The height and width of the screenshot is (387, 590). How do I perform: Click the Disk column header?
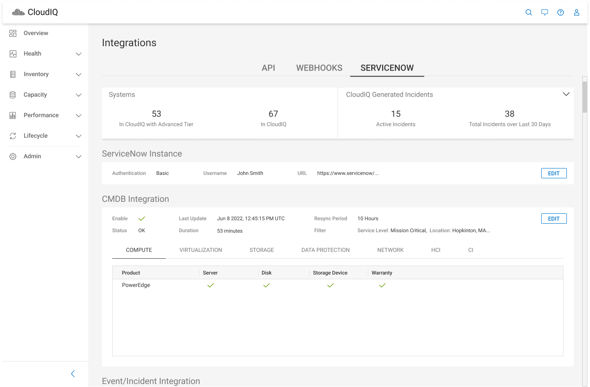click(x=266, y=273)
